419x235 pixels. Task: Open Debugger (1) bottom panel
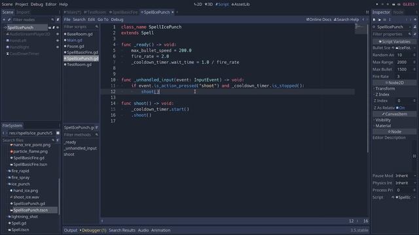[x=93, y=230]
